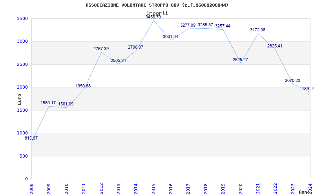Screen dimensions: 314x196
Task: Click the 2015 x-axis year label
Action: tap(153, 189)
